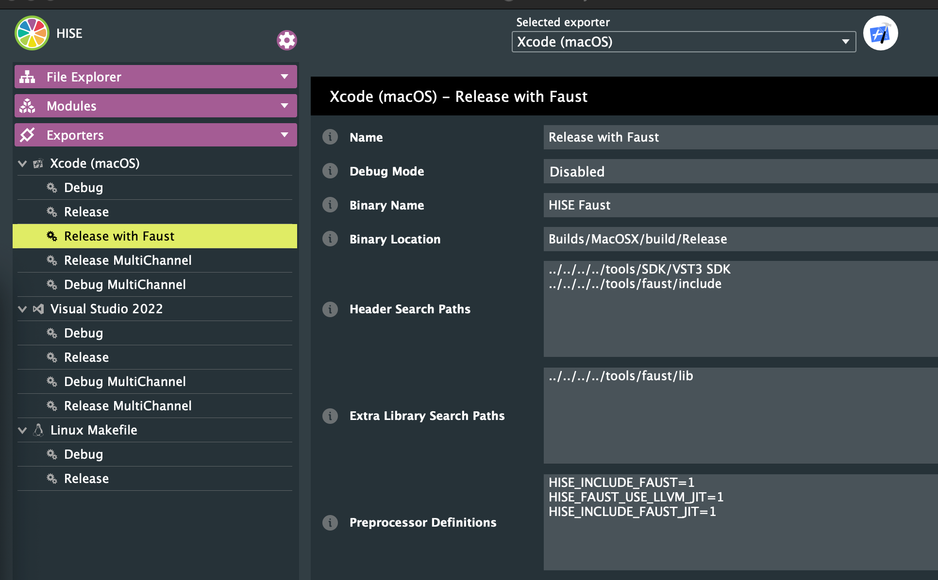
Task: Click gear icon of Release with Faust
Action: coord(52,236)
